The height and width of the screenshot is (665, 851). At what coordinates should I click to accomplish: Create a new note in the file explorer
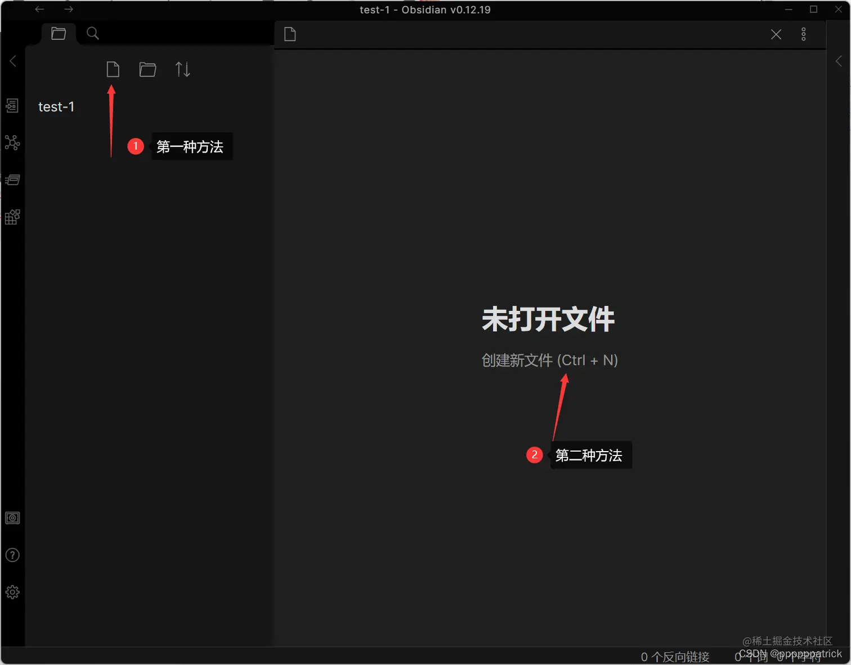[x=113, y=69]
